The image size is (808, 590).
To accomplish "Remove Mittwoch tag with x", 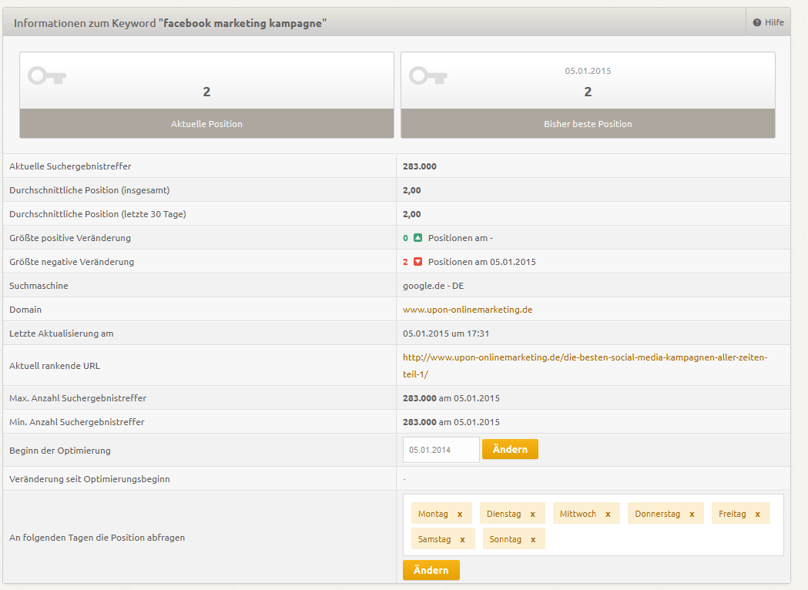I will click(608, 514).
